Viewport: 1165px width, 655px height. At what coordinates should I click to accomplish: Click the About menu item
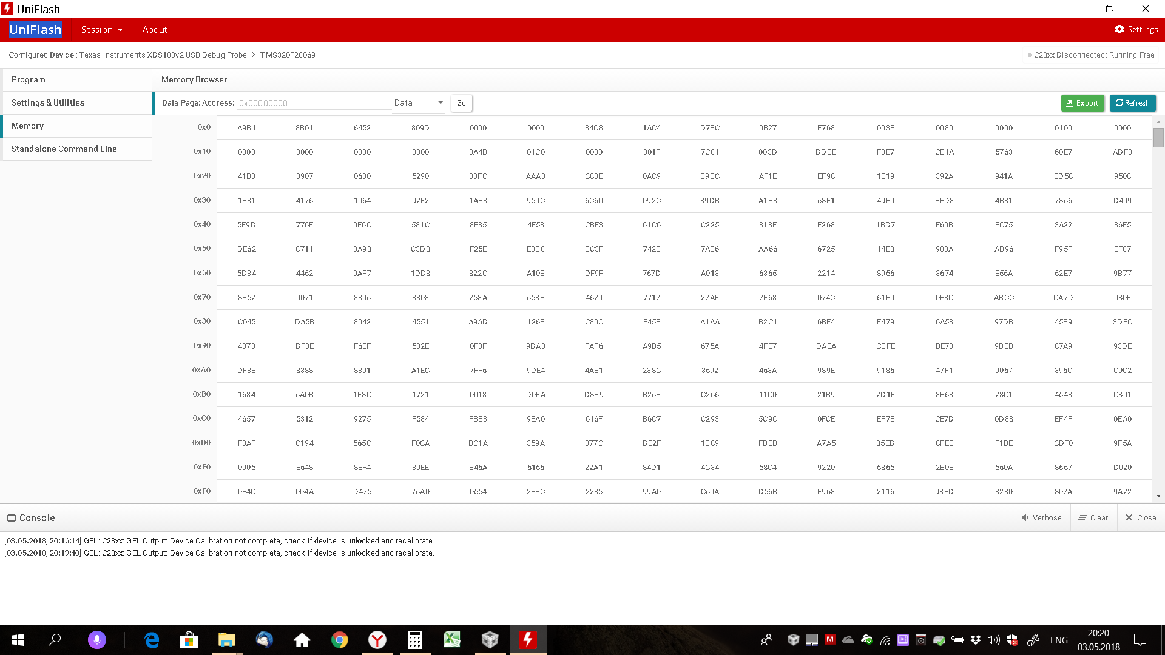pyautogui.click(x=155, y=29)
